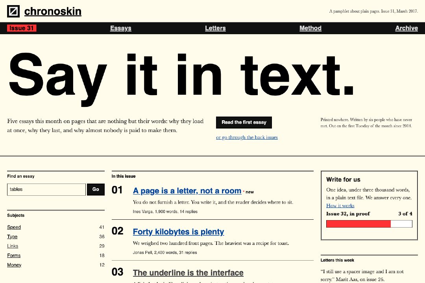The image size is (425, 283).
Task: Open the Speed subject link
Action: point(14,227)
